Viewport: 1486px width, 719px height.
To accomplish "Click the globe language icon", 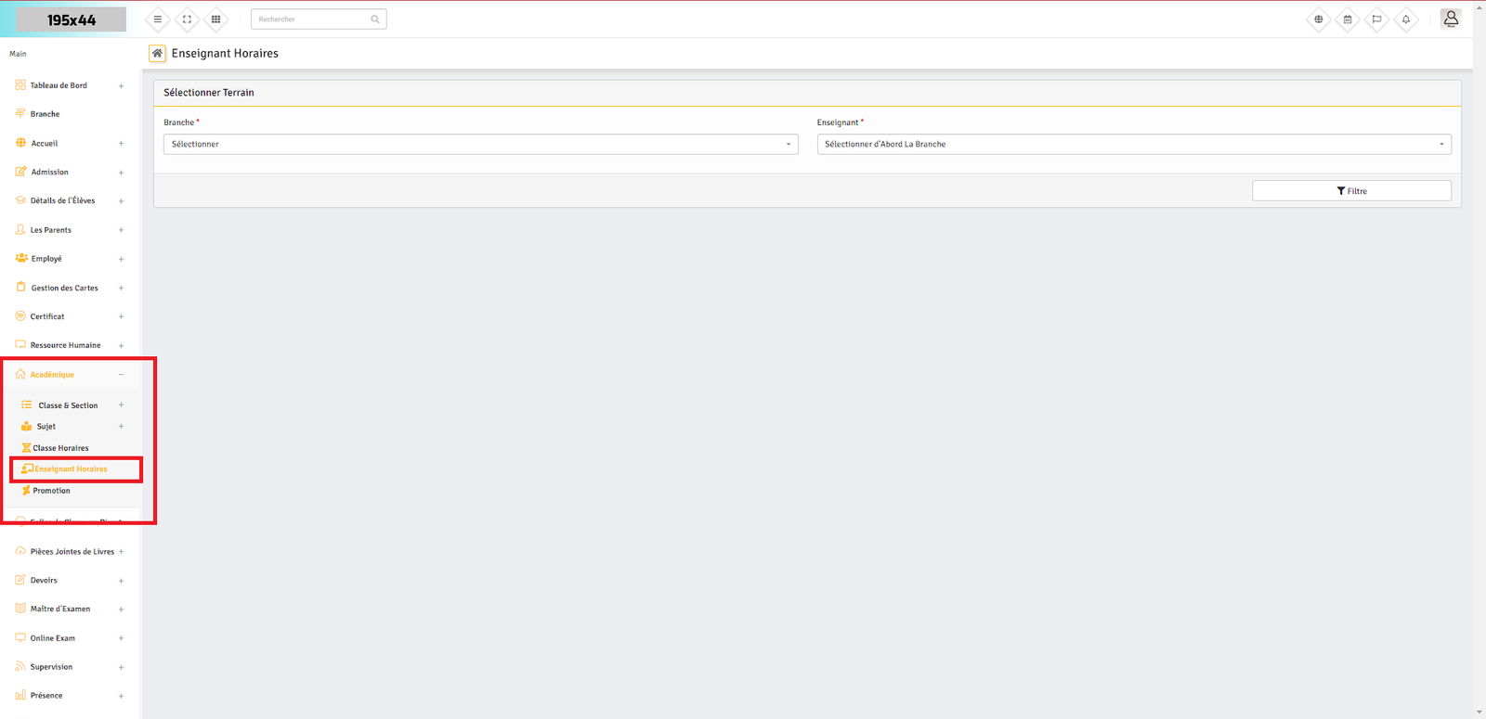I will (x=1318, y=19).
